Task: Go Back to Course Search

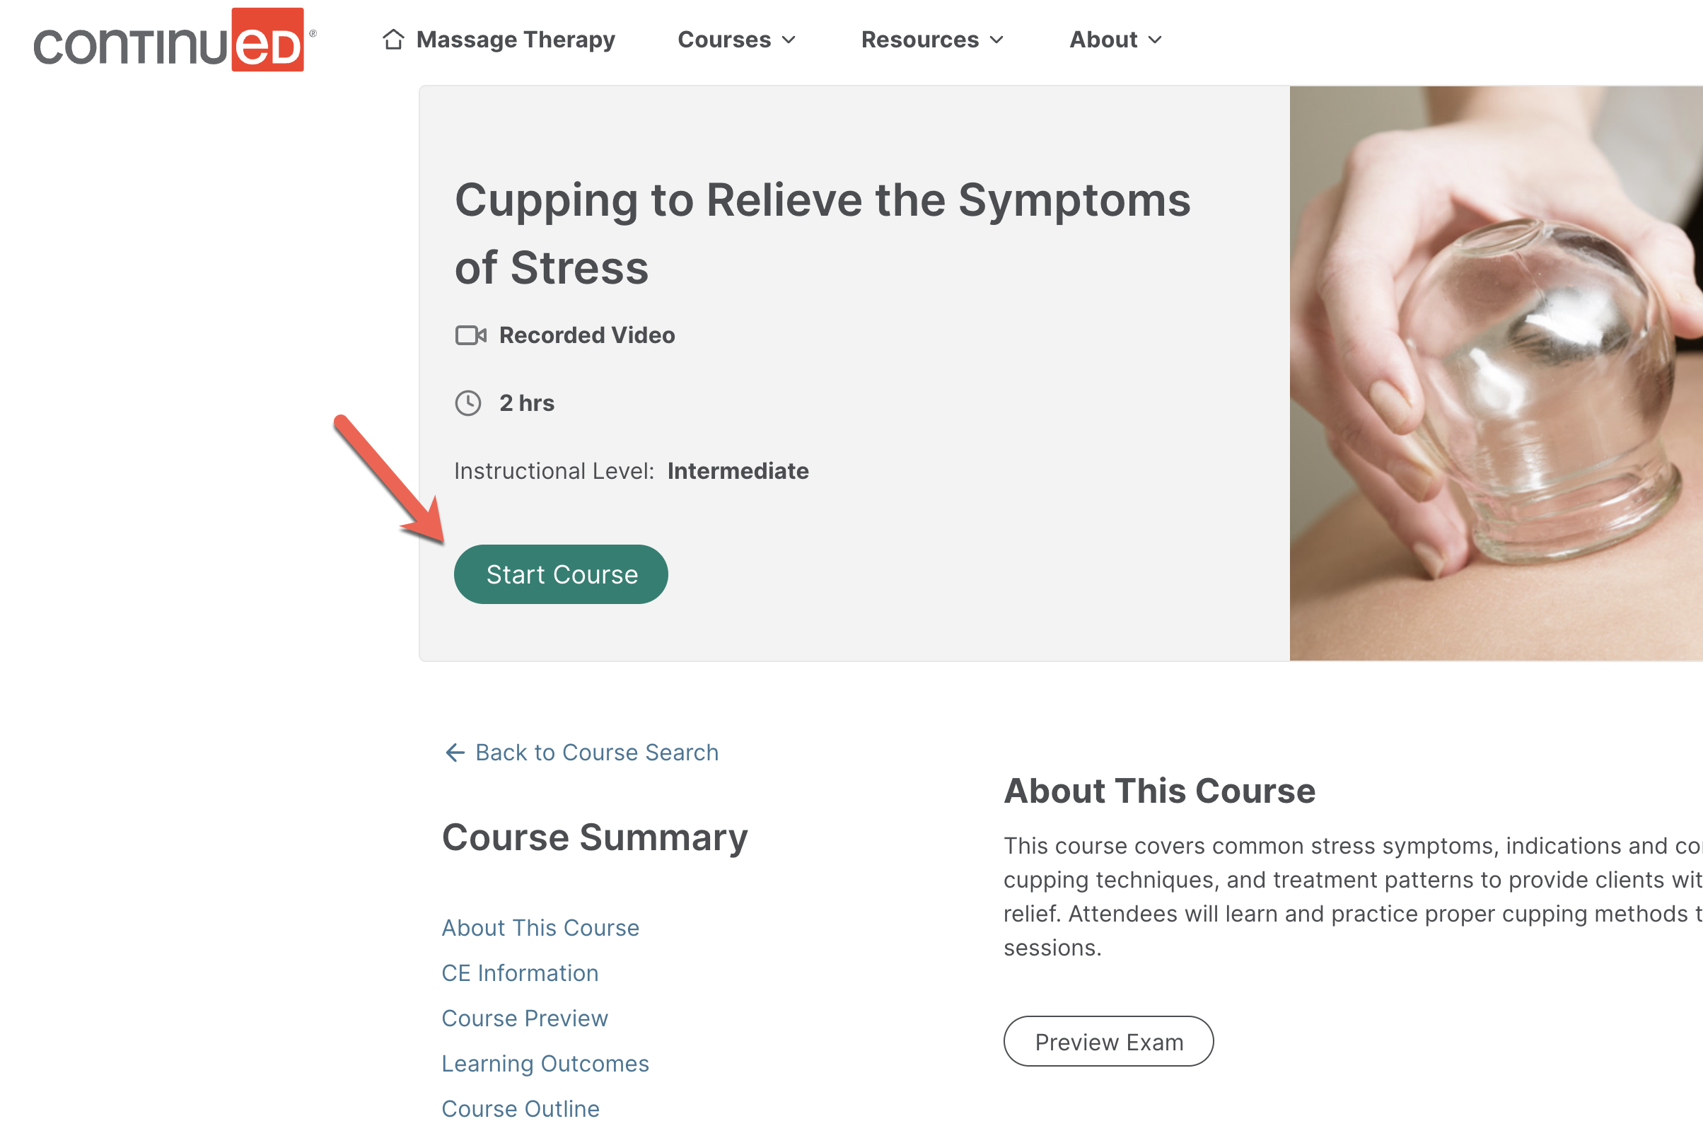Action: point(595,752)
